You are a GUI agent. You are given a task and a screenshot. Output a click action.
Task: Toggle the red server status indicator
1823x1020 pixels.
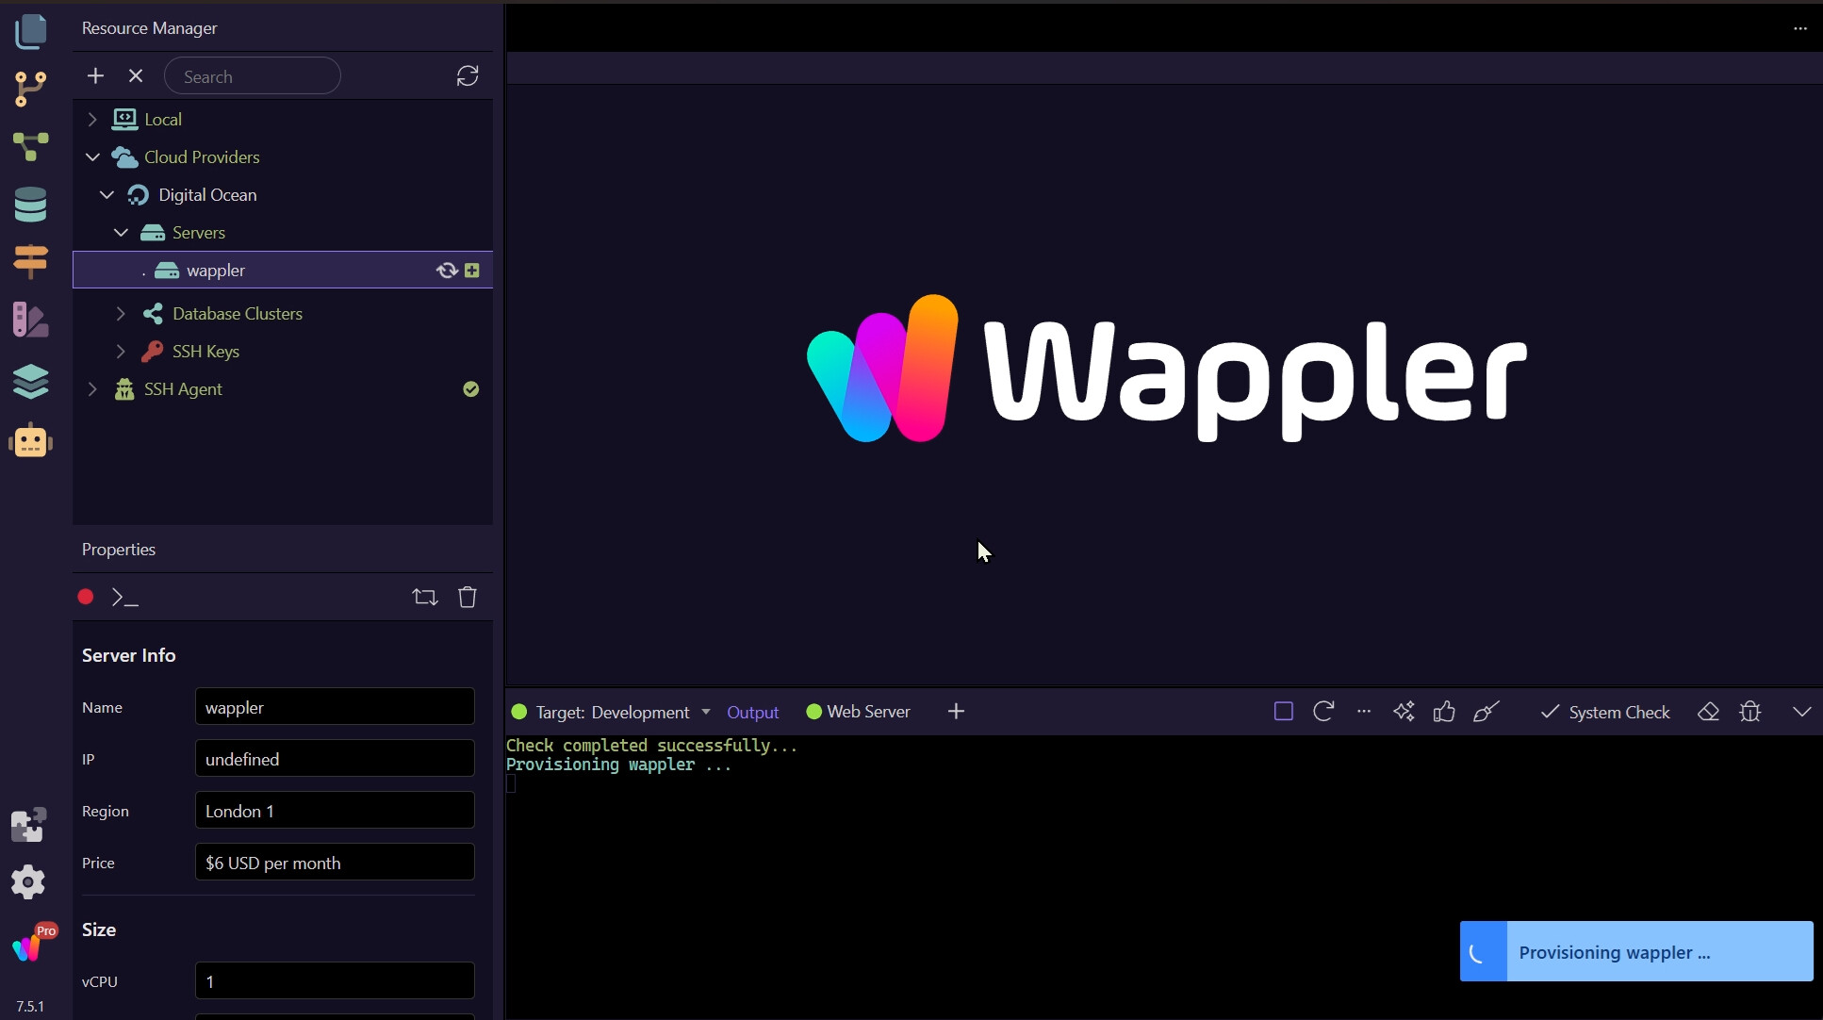click(86, 597)
